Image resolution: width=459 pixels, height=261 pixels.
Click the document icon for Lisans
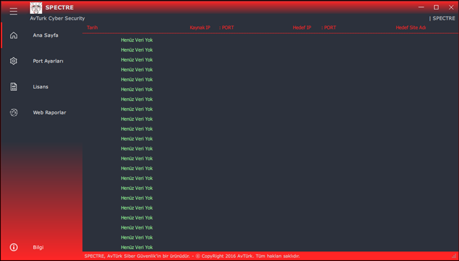pos(13,87)
